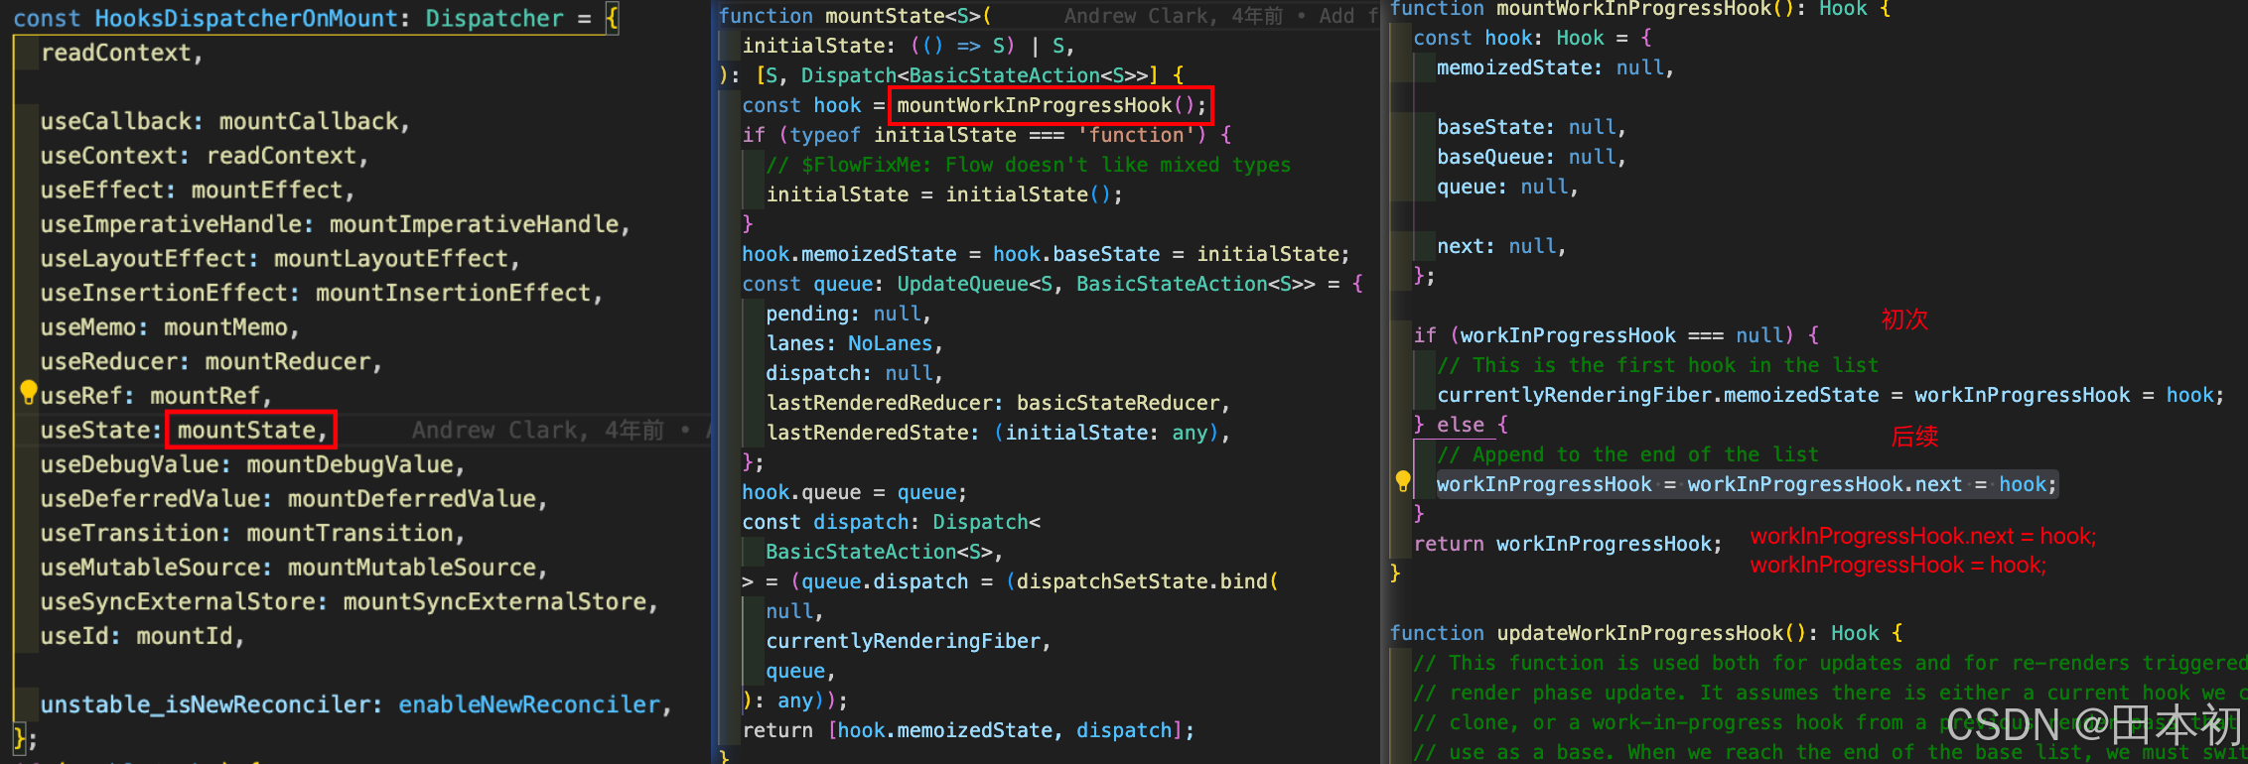The width and height of the screenshot is (2248, 764).
Task: Click the hook.queue = queue line
Action: (x=854, y=492)
